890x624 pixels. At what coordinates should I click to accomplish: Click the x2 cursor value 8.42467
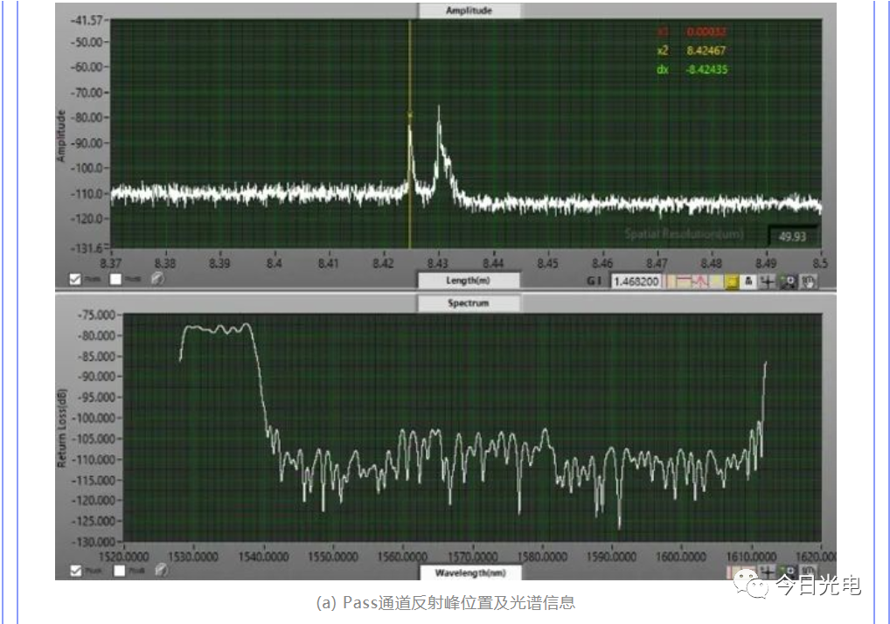[x=706, y=51]
